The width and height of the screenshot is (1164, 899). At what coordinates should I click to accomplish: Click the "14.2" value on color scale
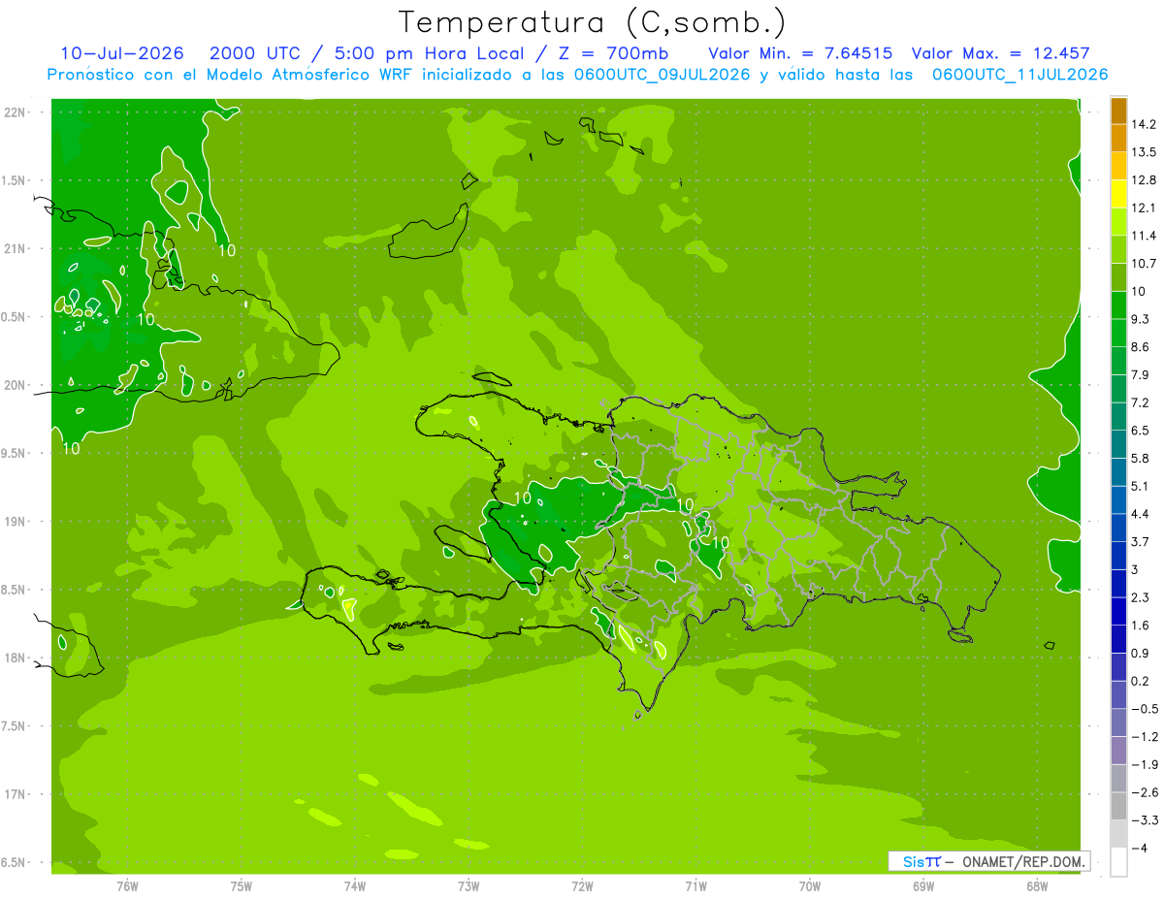click(1145, 125)
